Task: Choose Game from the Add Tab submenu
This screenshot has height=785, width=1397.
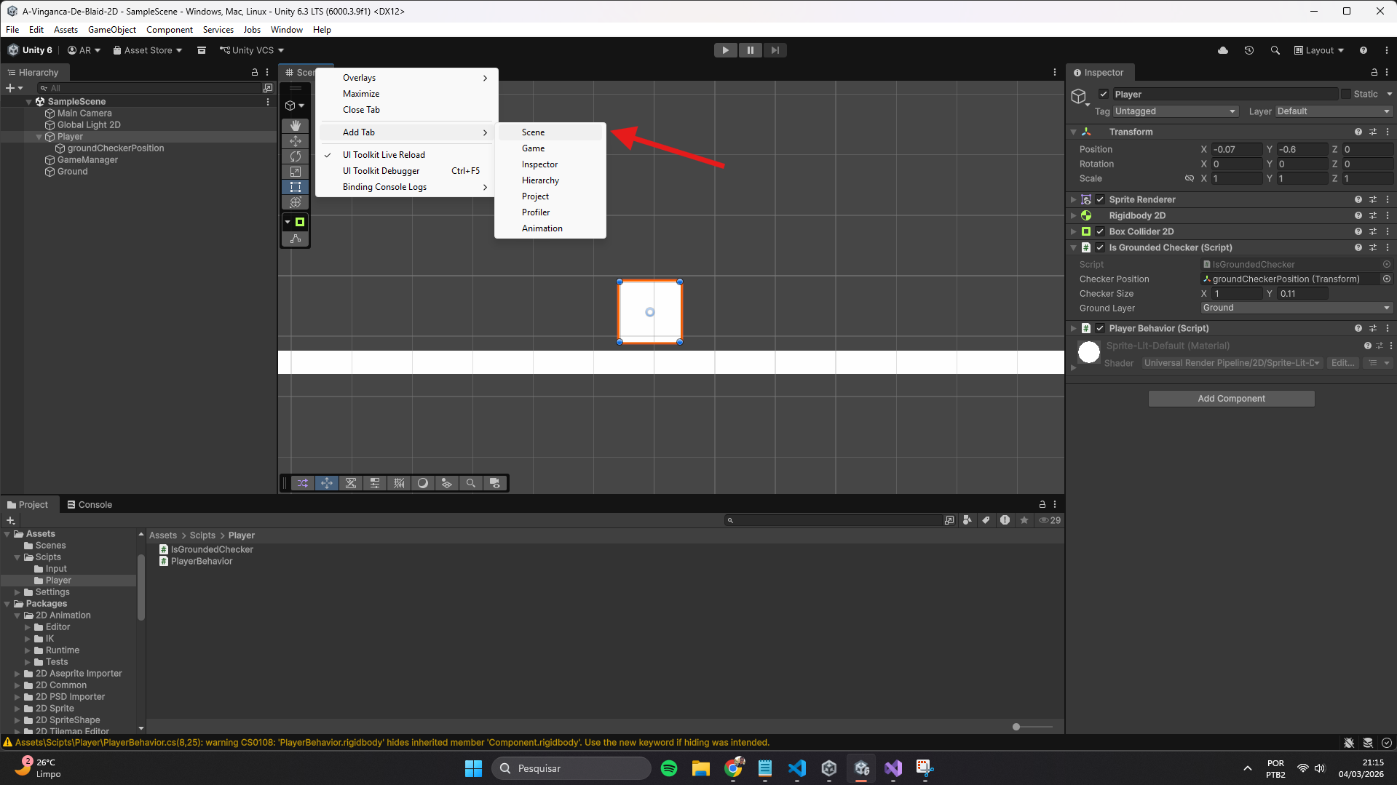Action: coord(533,148)
